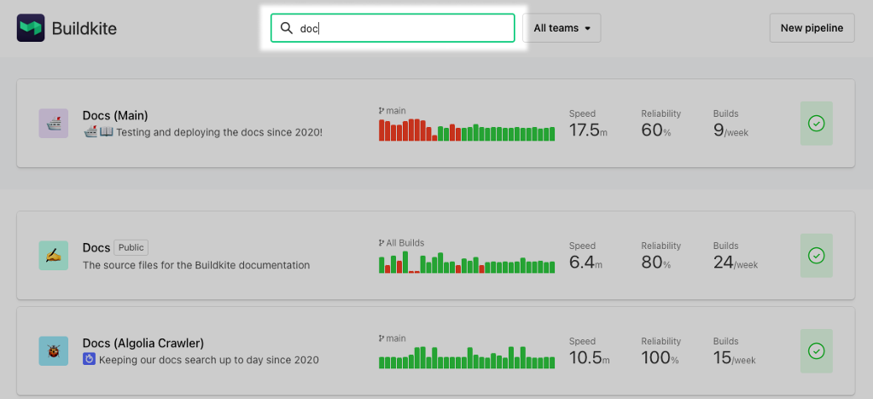The image size is (873, 399).
Task: Click the Buildkite logo icon
Action: point(31,28)
